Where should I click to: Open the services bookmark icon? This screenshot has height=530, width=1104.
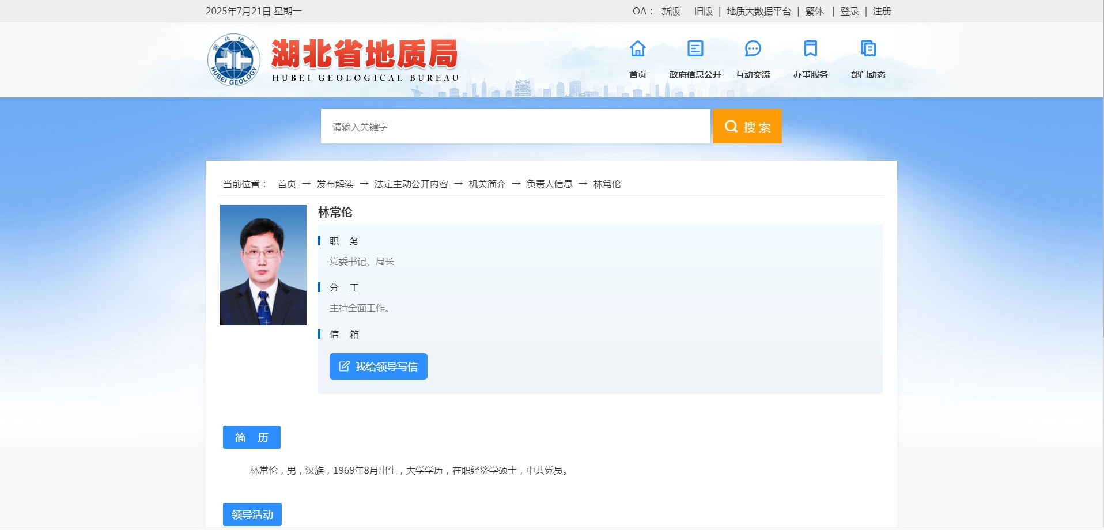click(x=810, y=49)
